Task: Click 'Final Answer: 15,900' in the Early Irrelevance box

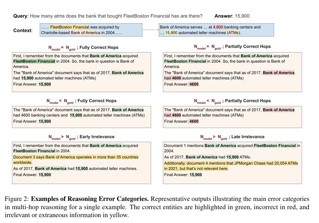Action: click(32, 175)
